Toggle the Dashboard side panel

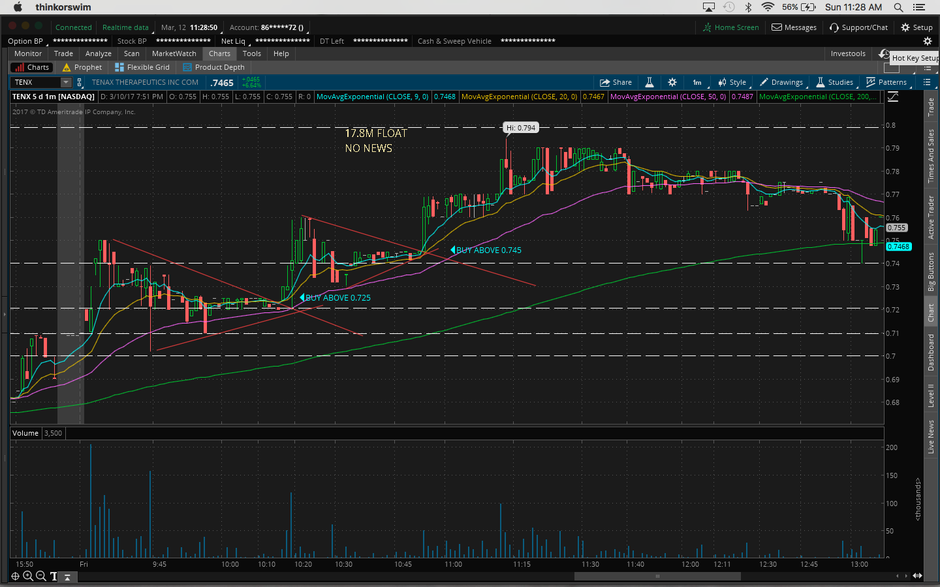tap(931, 352)
